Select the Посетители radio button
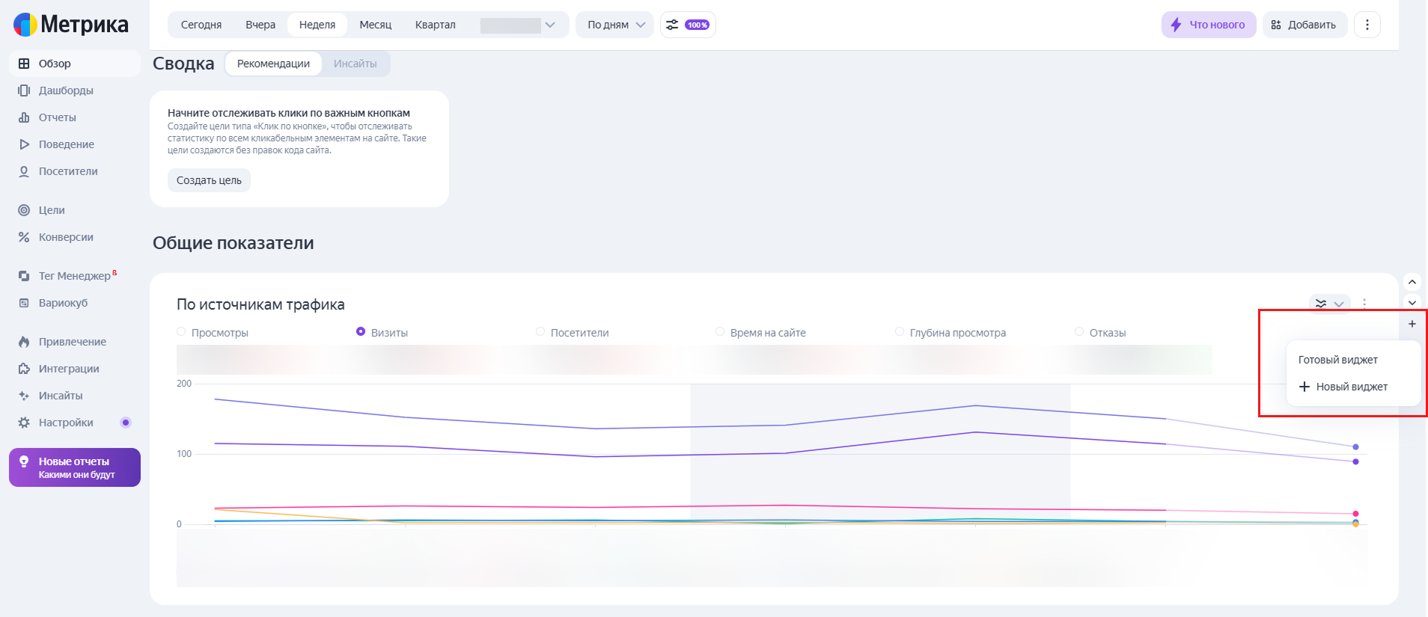The height and width of the screenshot is (617, 1428). click(540, 332)
